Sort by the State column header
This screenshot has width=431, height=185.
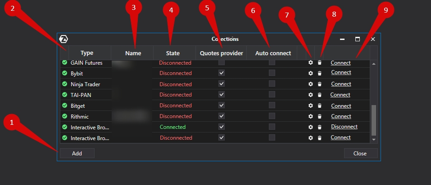(172, 53)
